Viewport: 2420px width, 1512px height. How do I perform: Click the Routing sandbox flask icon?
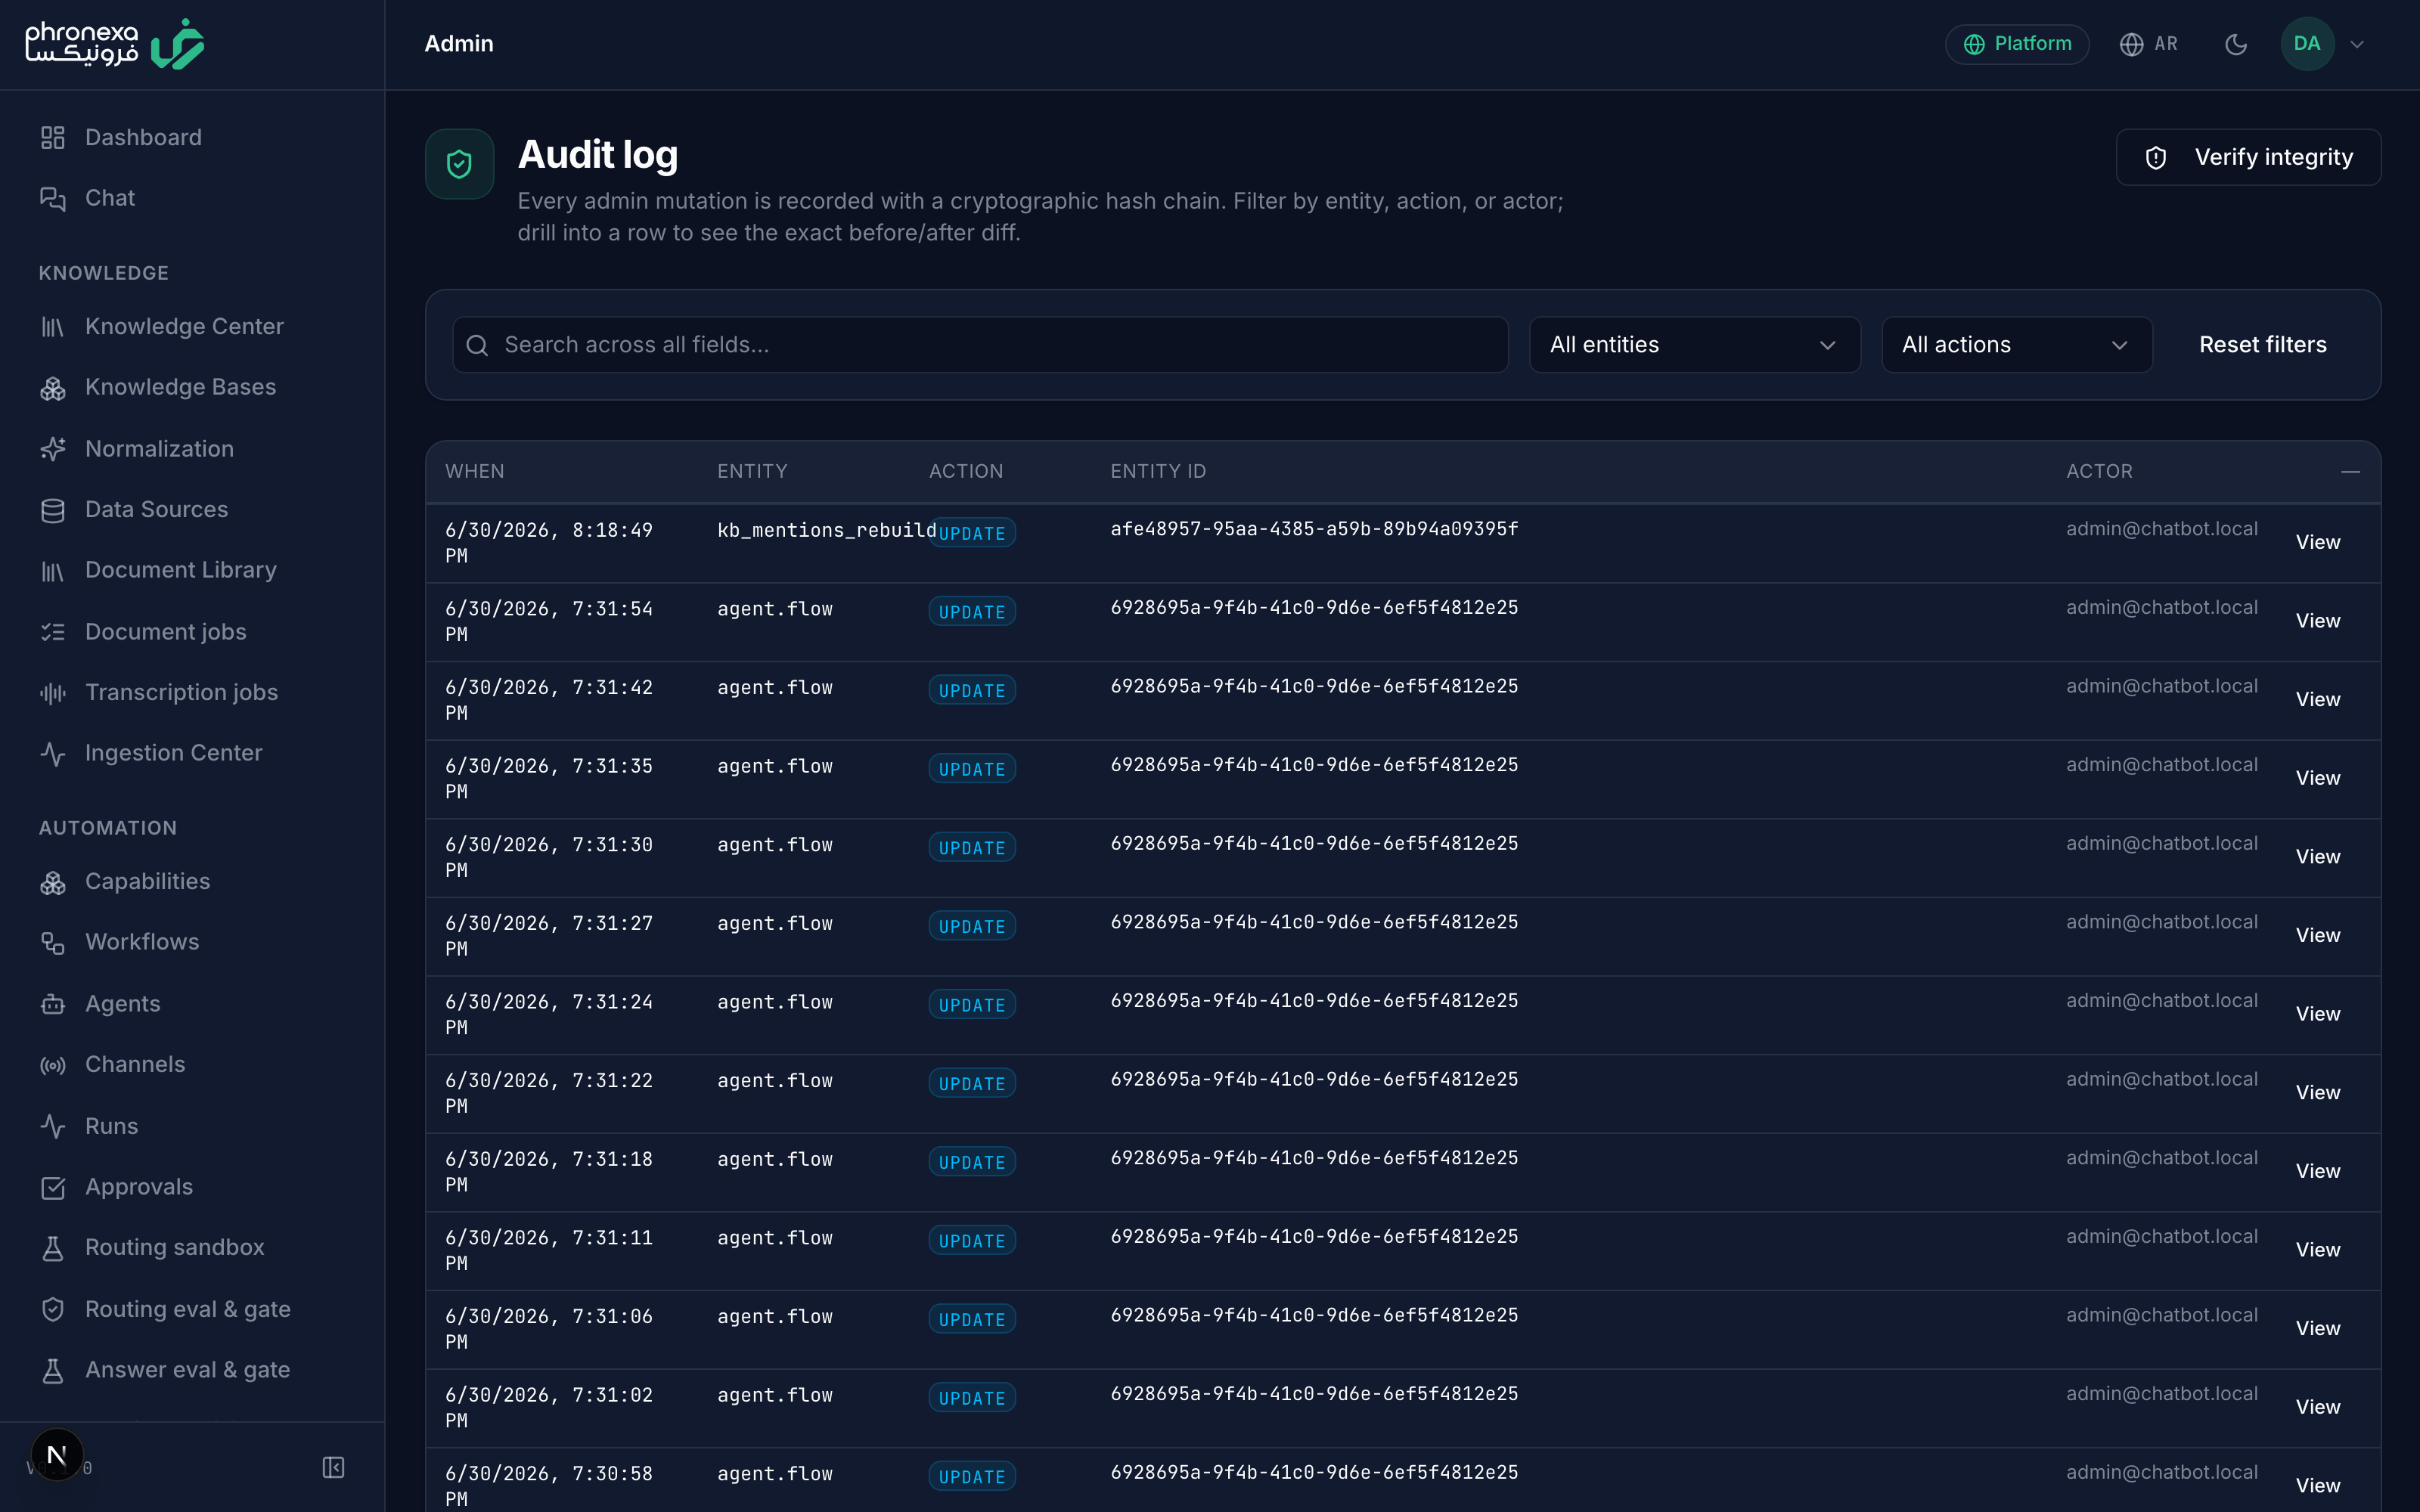[x=53, y=1248]
